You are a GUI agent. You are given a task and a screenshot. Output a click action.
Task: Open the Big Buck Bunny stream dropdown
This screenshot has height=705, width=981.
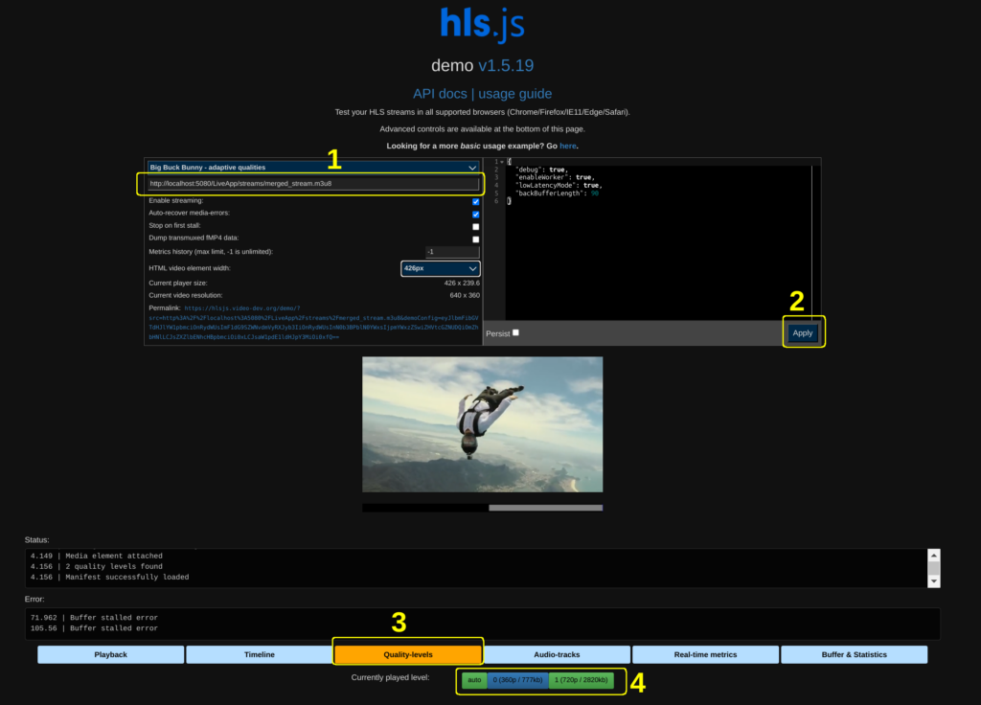[313, 167]
